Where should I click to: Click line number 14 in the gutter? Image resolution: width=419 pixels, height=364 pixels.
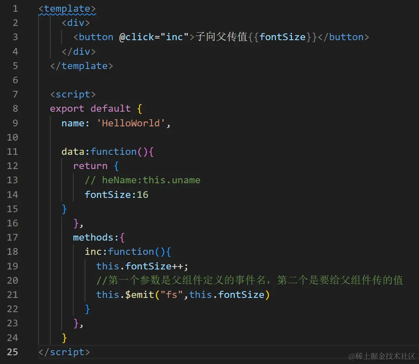click(x=12, y=195)
